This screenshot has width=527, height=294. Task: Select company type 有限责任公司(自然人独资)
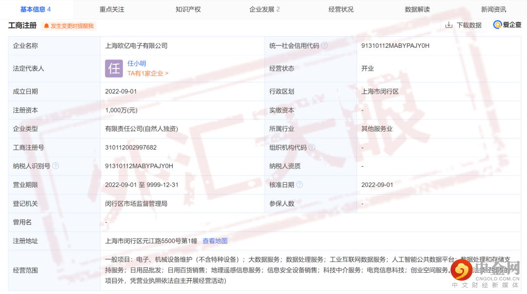[142, 129]
